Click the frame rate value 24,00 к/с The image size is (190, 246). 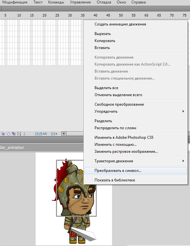coord(41,134)
